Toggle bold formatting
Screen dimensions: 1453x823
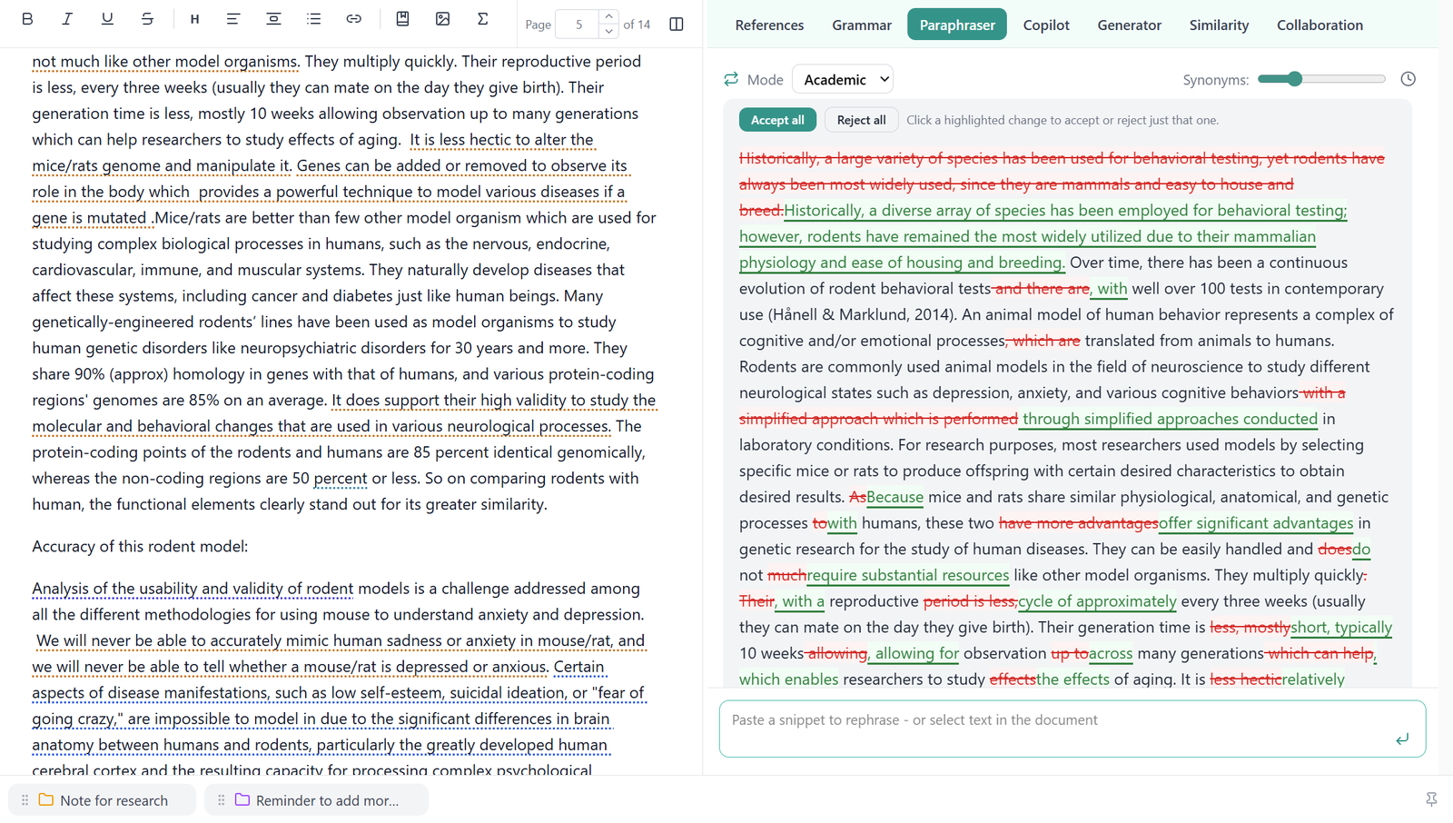27,19
